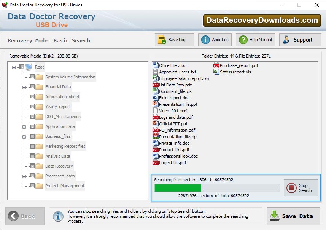Viewport: 326px width, 230px height.
Task: Check the DDR_Miscellaneous folder checkbox
Action: 32,117
